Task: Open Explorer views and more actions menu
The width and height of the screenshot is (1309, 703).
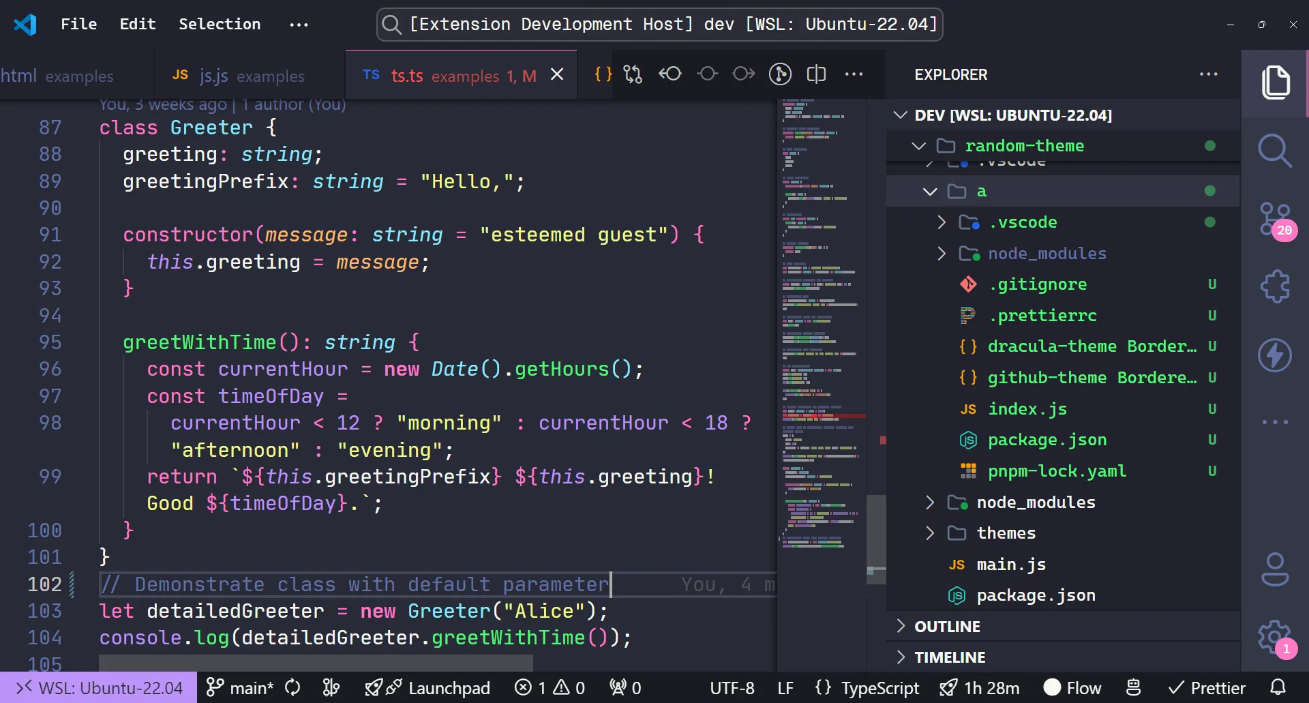Action: (1209, 74)
